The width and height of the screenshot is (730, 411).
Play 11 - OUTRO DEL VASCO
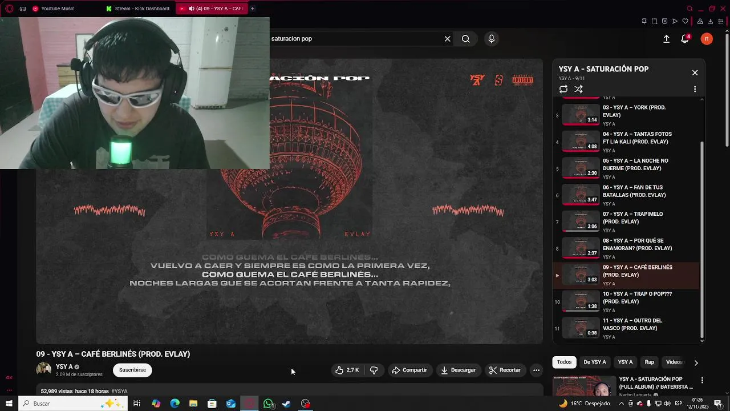(x=626, y=328)
